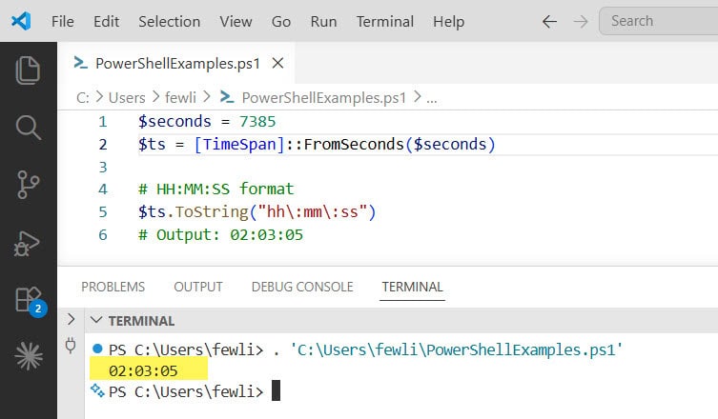Switch to the OUTPUT panel tab
The image size is (718, 419).
coord(198,287)
